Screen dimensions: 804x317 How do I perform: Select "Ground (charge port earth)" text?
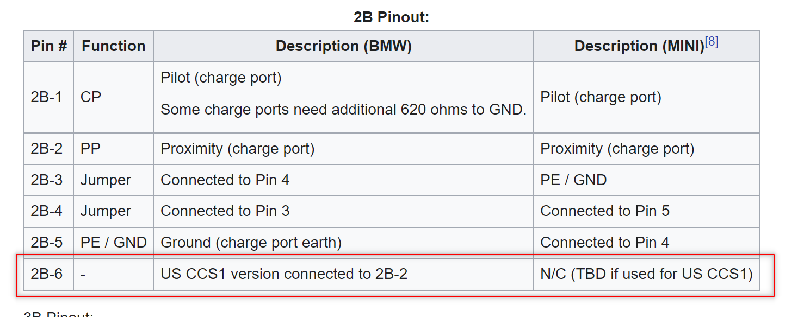click(251, 243)
